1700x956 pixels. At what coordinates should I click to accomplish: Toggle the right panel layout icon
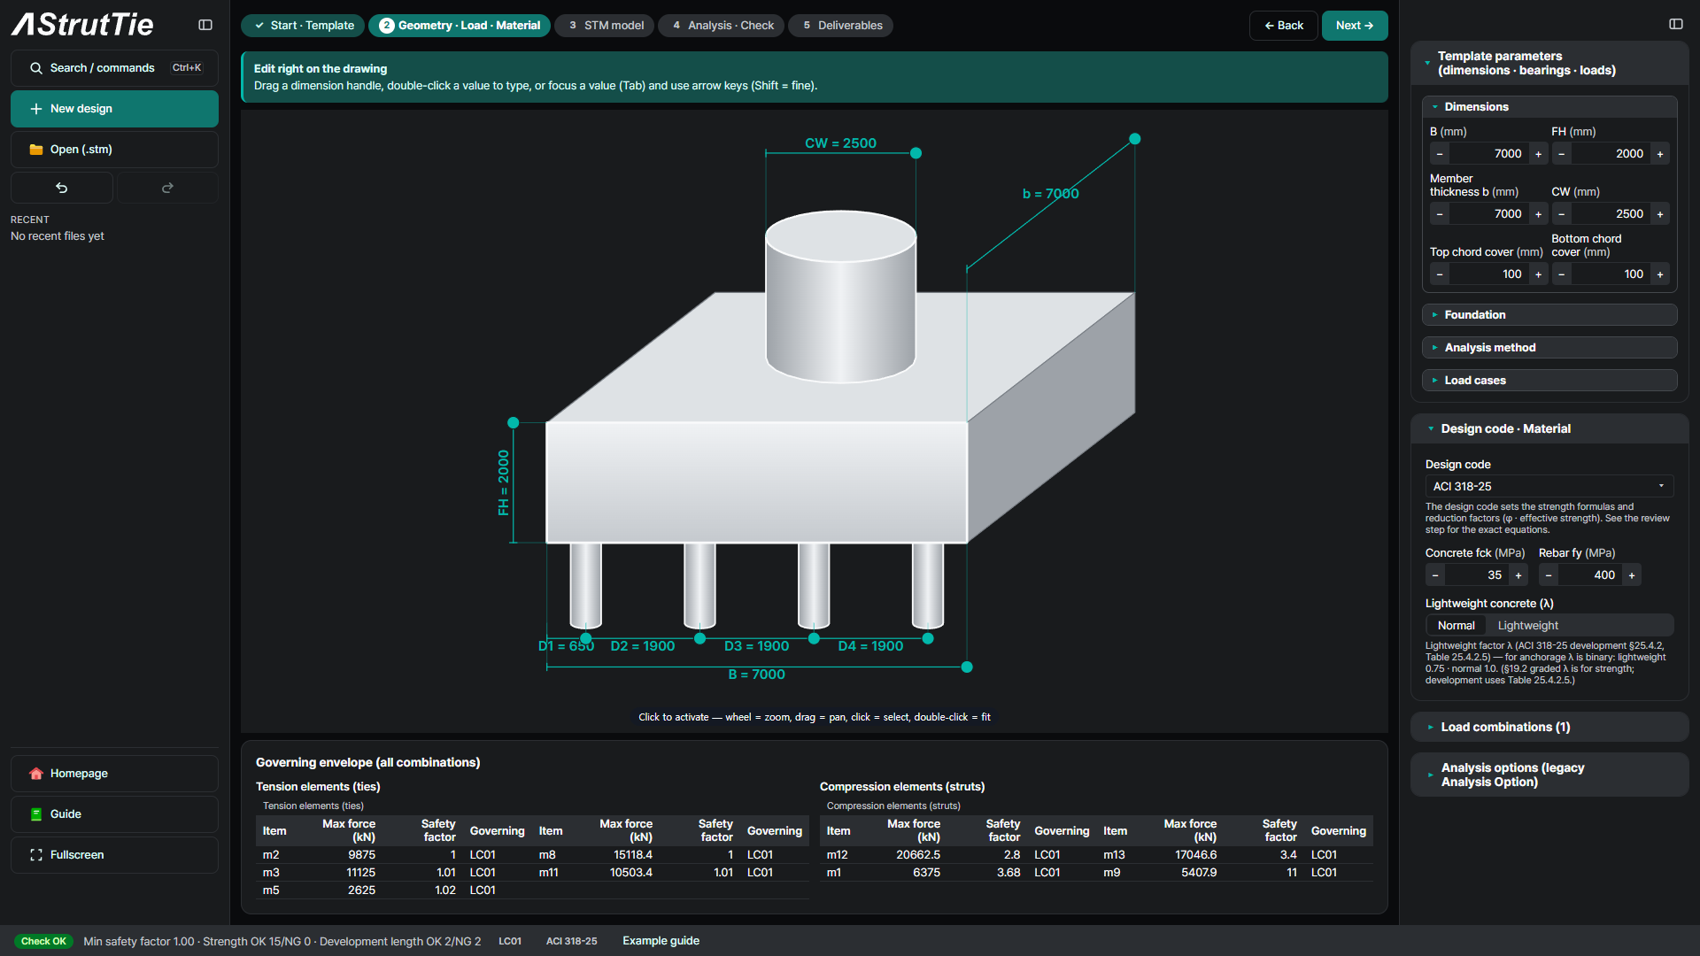coord(1676,24)
